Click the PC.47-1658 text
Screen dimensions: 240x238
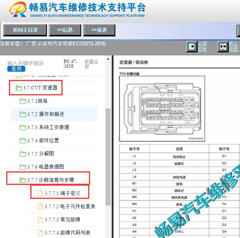tap(71, 64)
